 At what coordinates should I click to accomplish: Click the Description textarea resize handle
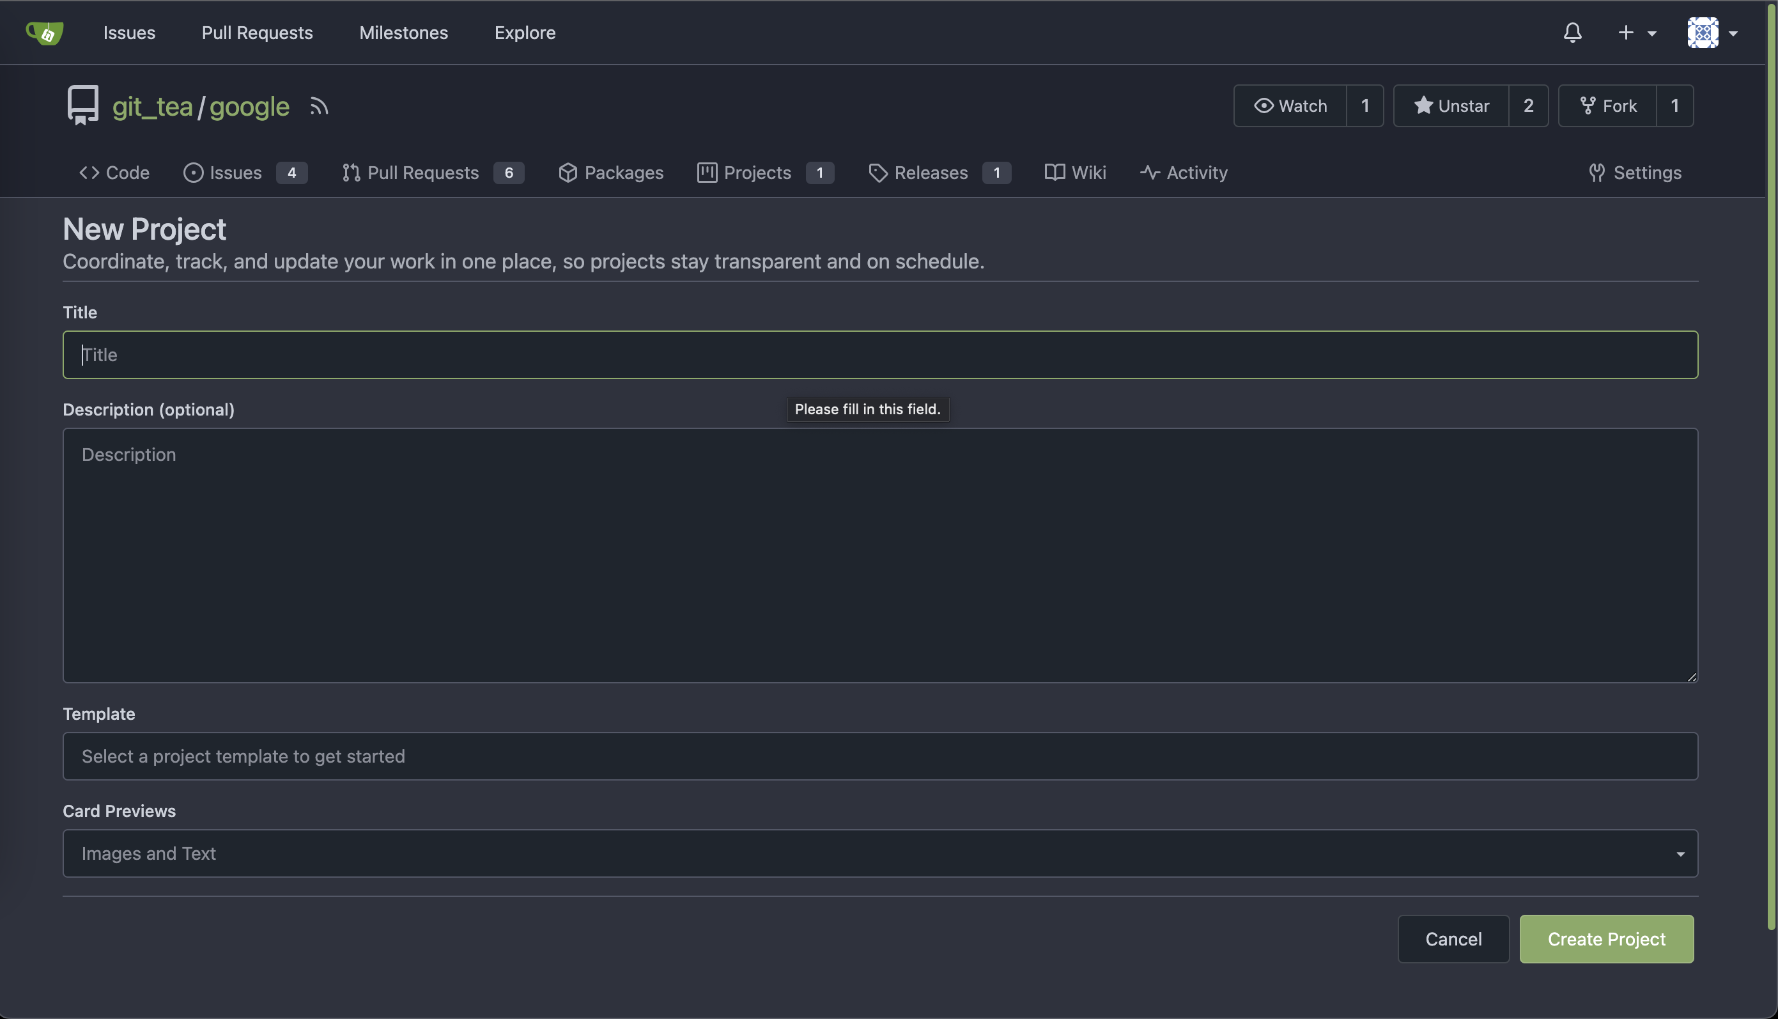point(1691,677)
